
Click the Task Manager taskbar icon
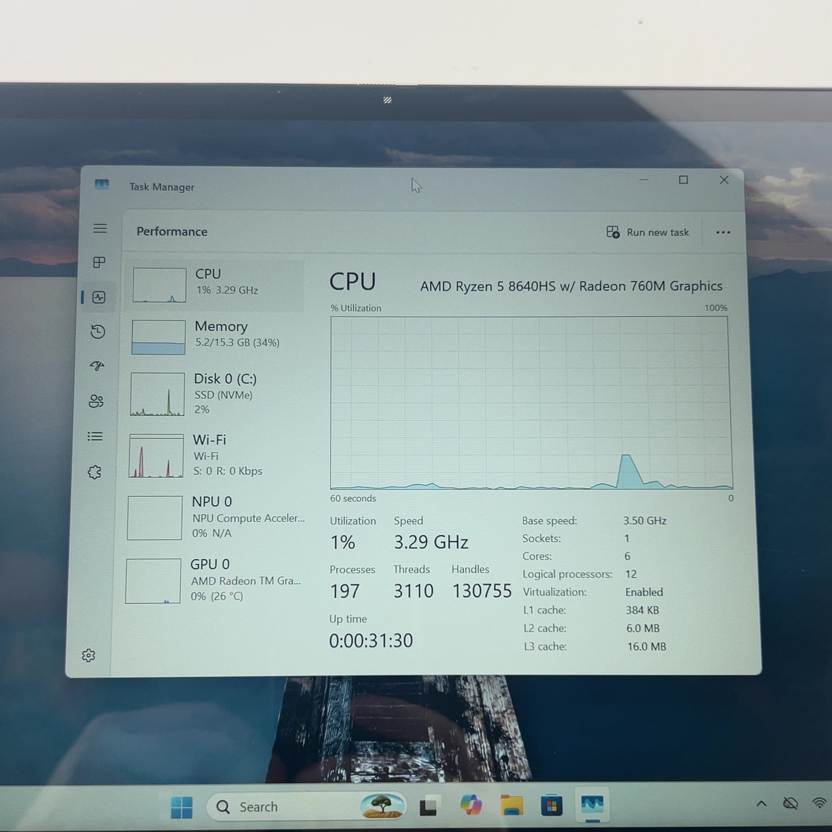tap(592, 804)
